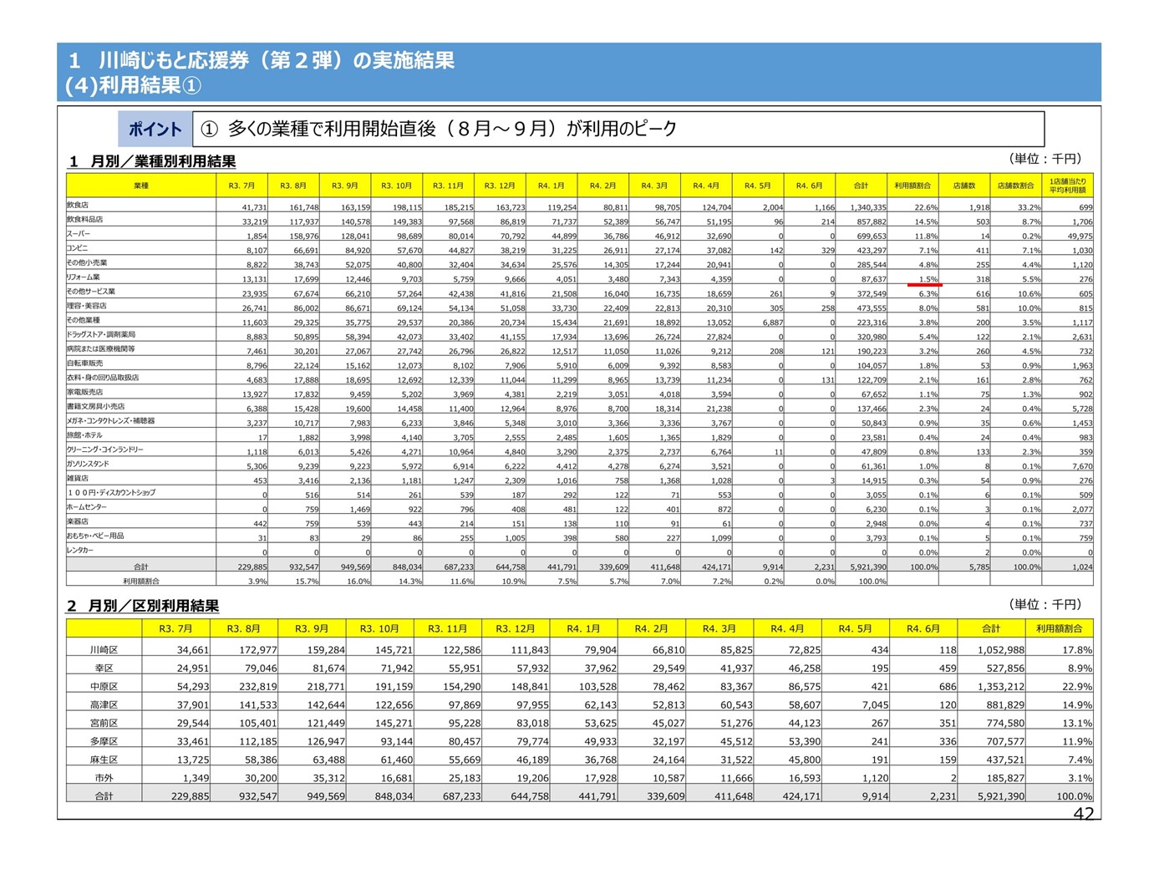Select the '雑貨店' row label

(78, 478)
